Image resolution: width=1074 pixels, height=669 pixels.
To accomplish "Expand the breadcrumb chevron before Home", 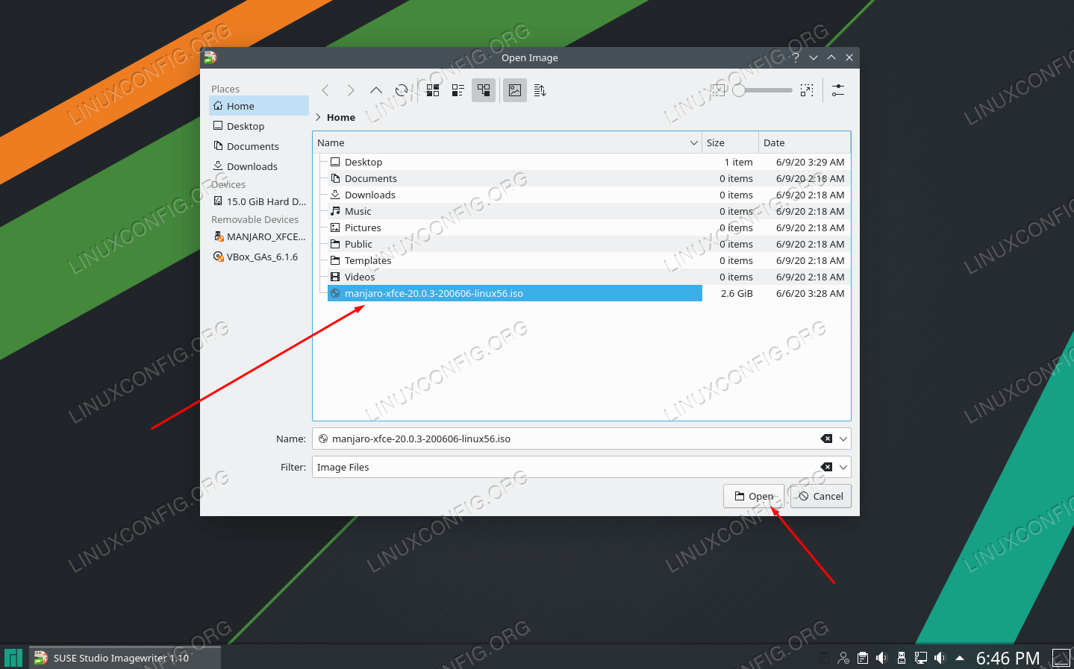I will [x=319, y=117].
